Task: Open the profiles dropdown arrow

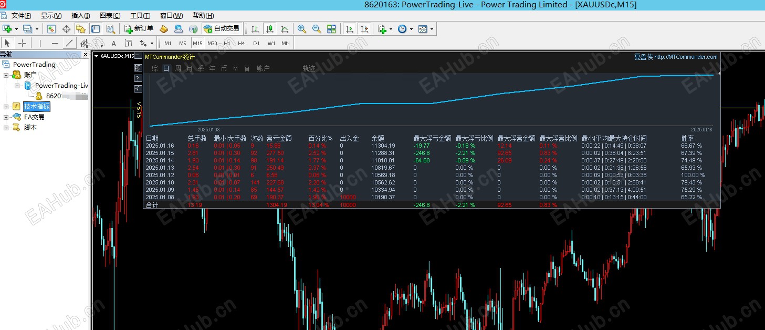Action: point(37,29)
